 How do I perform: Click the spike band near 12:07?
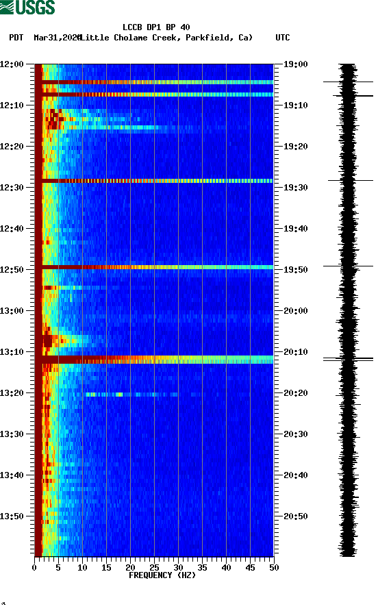(x=154, y=95)
